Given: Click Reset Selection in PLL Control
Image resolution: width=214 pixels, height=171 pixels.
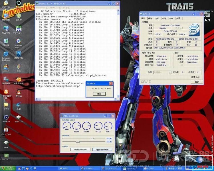Looking at the screenshot, I should point(80,150).
